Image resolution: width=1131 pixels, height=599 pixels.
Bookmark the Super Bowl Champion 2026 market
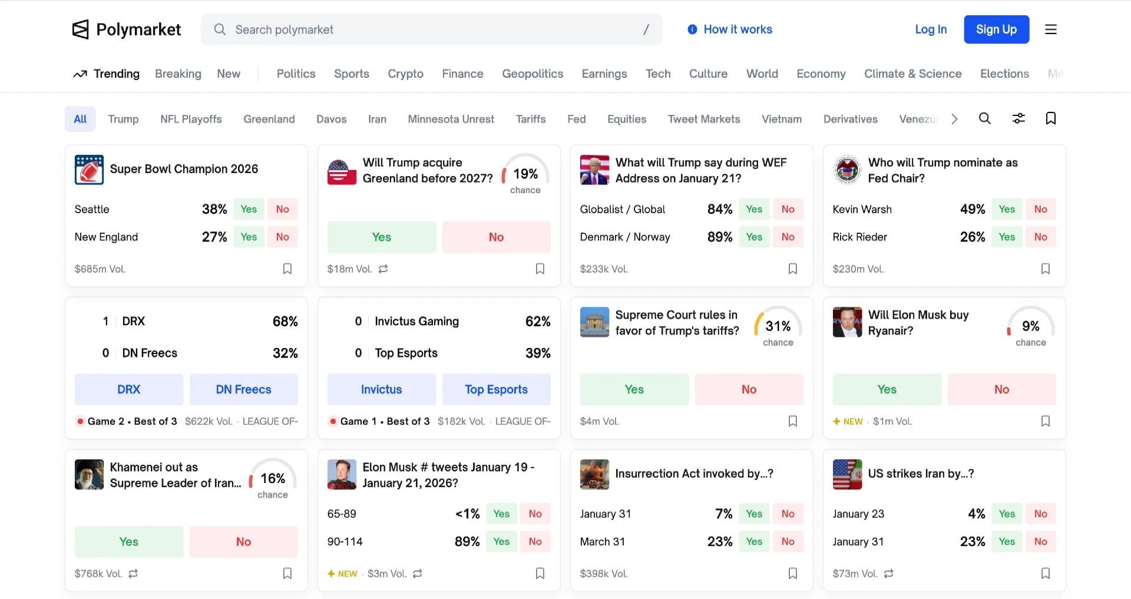(x=287, y=269)
